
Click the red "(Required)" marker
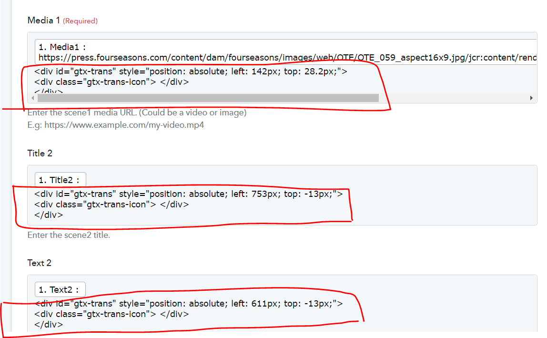click(x=81, y=21)
